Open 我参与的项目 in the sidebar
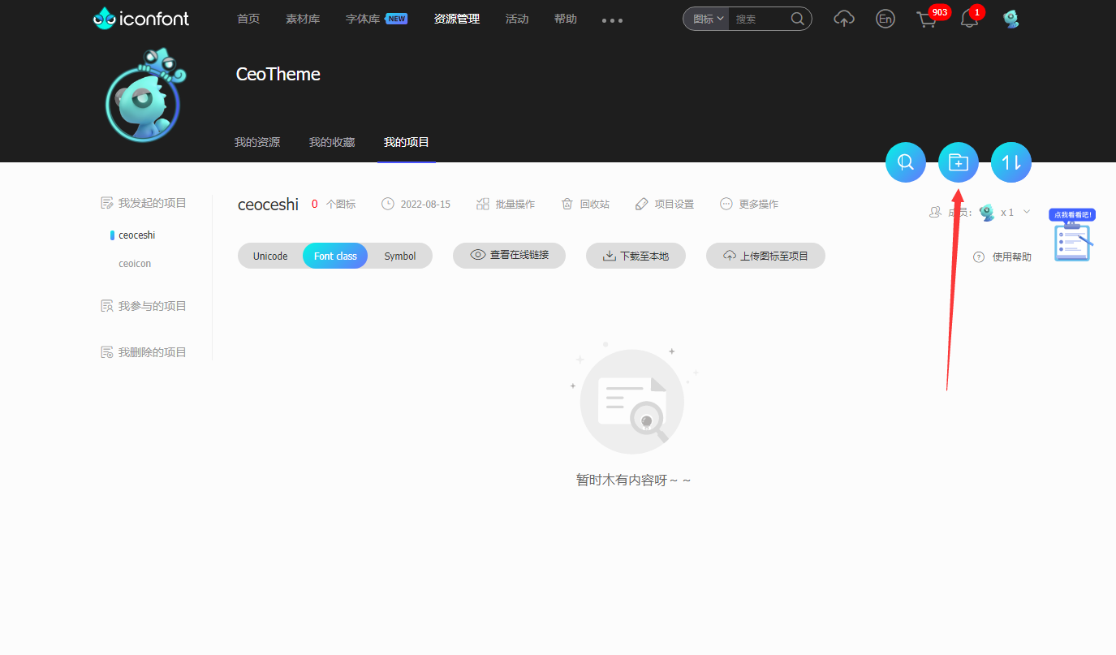The image size is (1116, 655). point(144,306)
